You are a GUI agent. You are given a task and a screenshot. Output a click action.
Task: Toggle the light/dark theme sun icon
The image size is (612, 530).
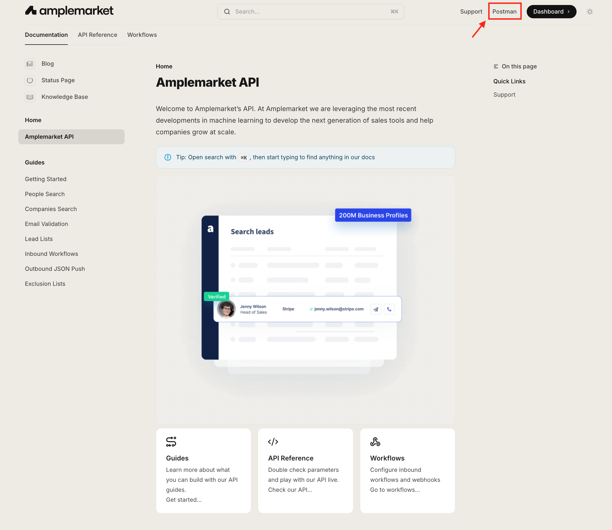(x=590, y=12)
